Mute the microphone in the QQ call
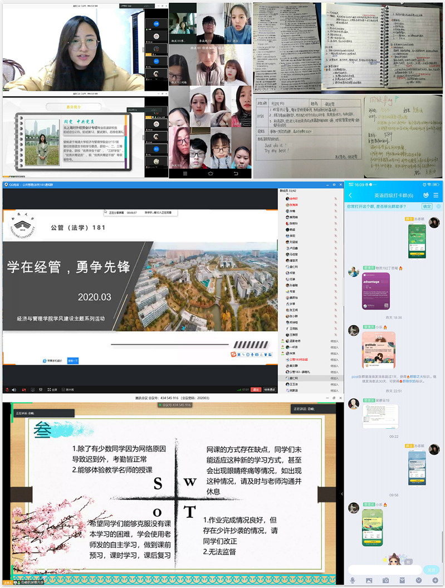Image resolution: width=445 pixels, height=588 pixels. click(x=6, y=389)
